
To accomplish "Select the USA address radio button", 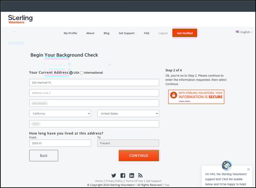I will point(71,73).
